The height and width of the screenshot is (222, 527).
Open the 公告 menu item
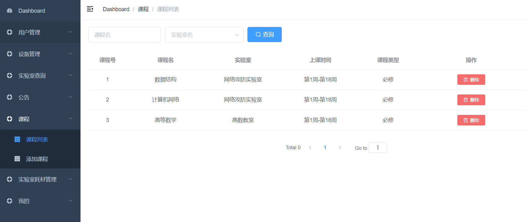click(40, 97)
